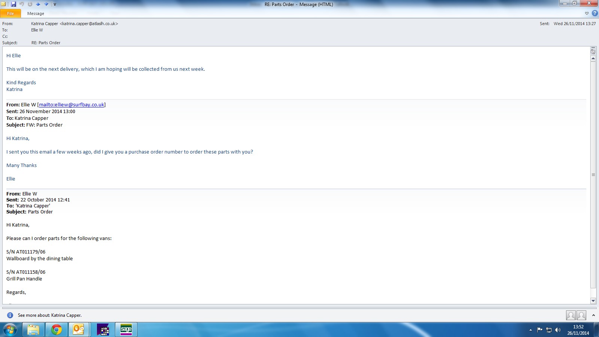Click the Subject line 'RE: Parts Order'

(x=46, y=43)
